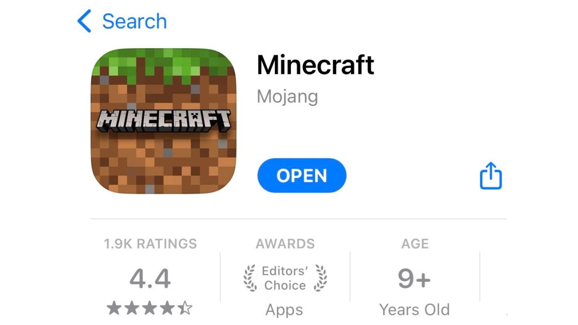The height and width of the screenshot is (325, 578).
Task: Tap the star rating row
Action: [x=150, y=308]
